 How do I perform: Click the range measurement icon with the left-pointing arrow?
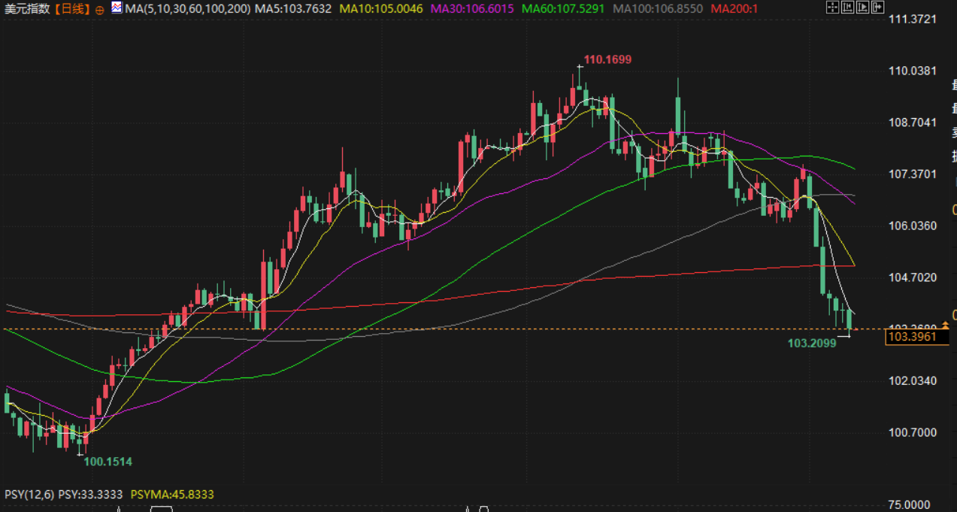(847, 8)
